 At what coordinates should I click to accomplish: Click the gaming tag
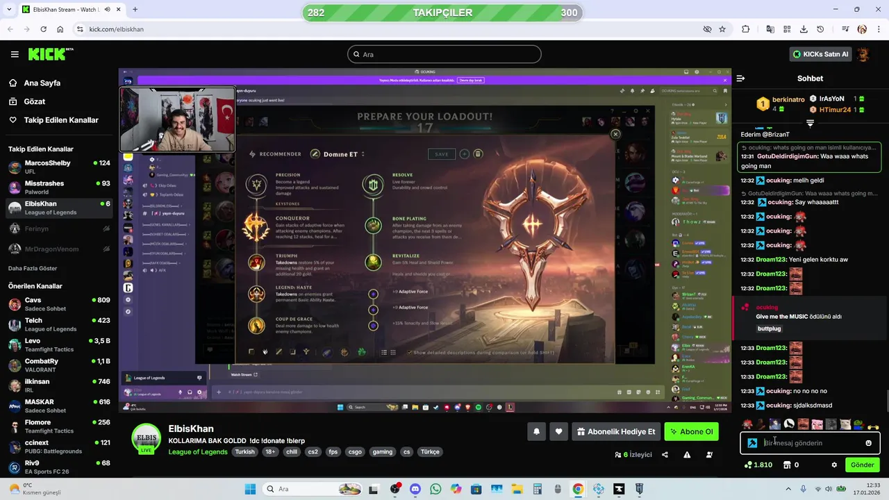point(383,451)
